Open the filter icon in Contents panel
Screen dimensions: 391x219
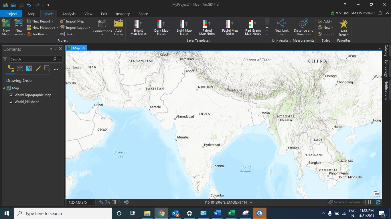pyautogui.click(x=5, y=59)
